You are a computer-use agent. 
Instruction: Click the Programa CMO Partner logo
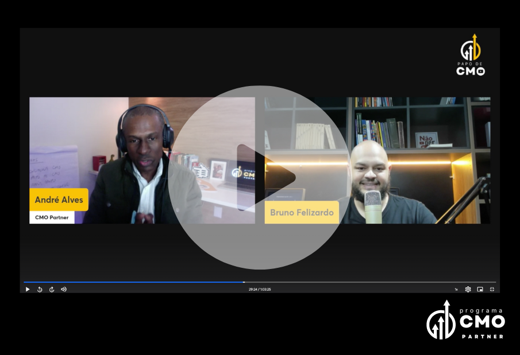click(465, 320)
